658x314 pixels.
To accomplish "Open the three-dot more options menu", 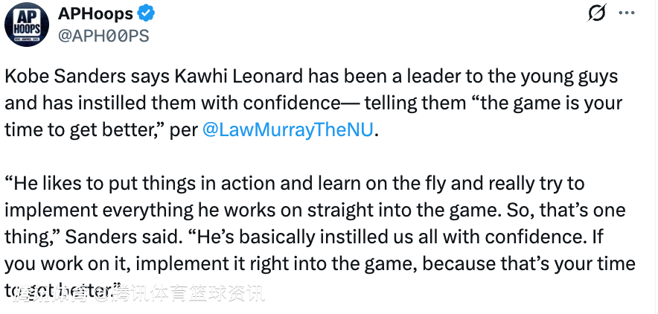I will 627,14.
